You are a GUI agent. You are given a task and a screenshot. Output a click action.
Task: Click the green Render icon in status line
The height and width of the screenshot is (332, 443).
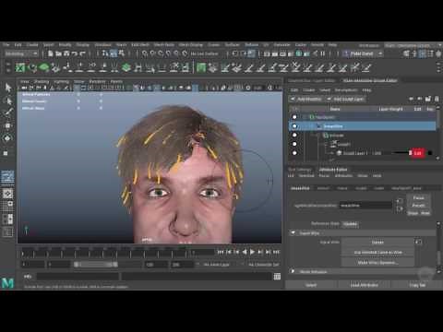pyautogui.click(x=298, y=53)
